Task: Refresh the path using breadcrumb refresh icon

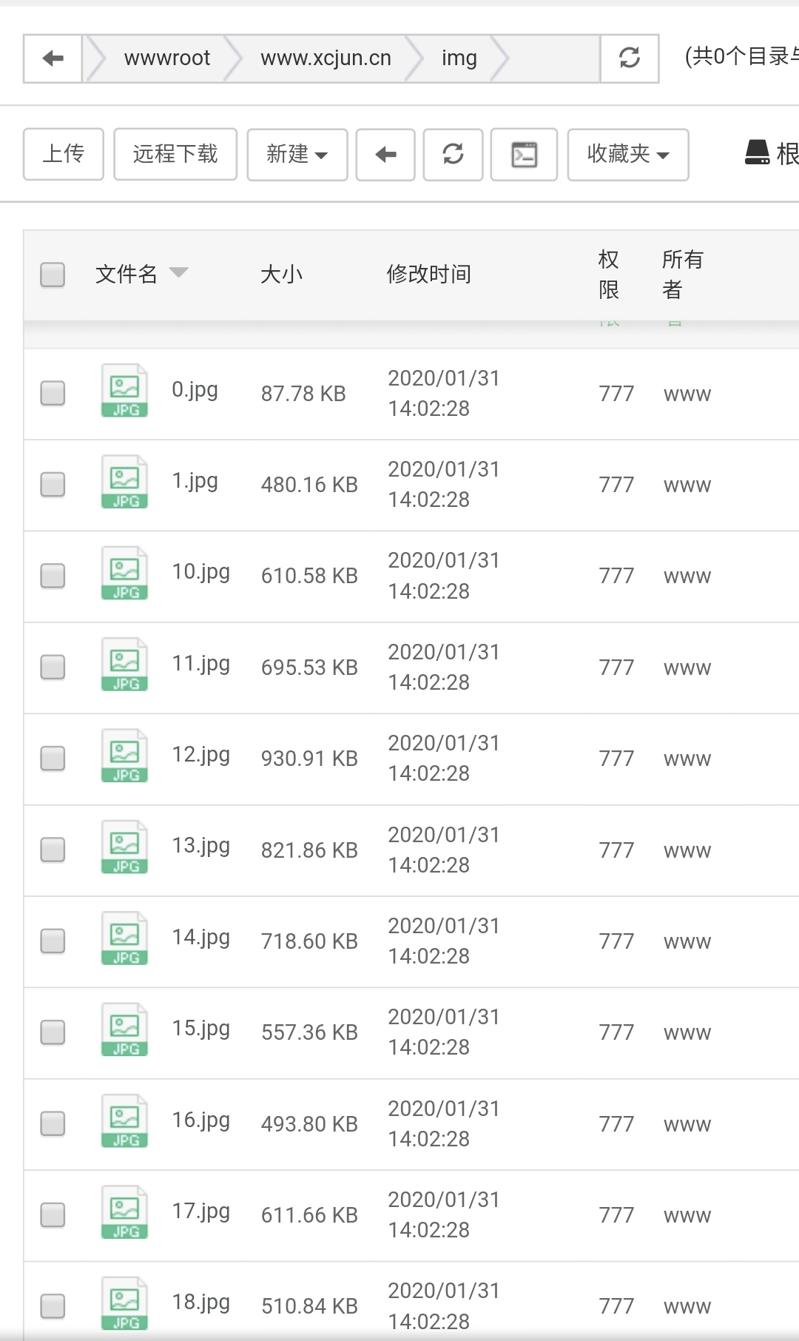Action: tap(629, 58)
